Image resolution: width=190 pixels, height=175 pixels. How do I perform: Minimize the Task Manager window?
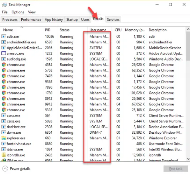click(157, 5)
